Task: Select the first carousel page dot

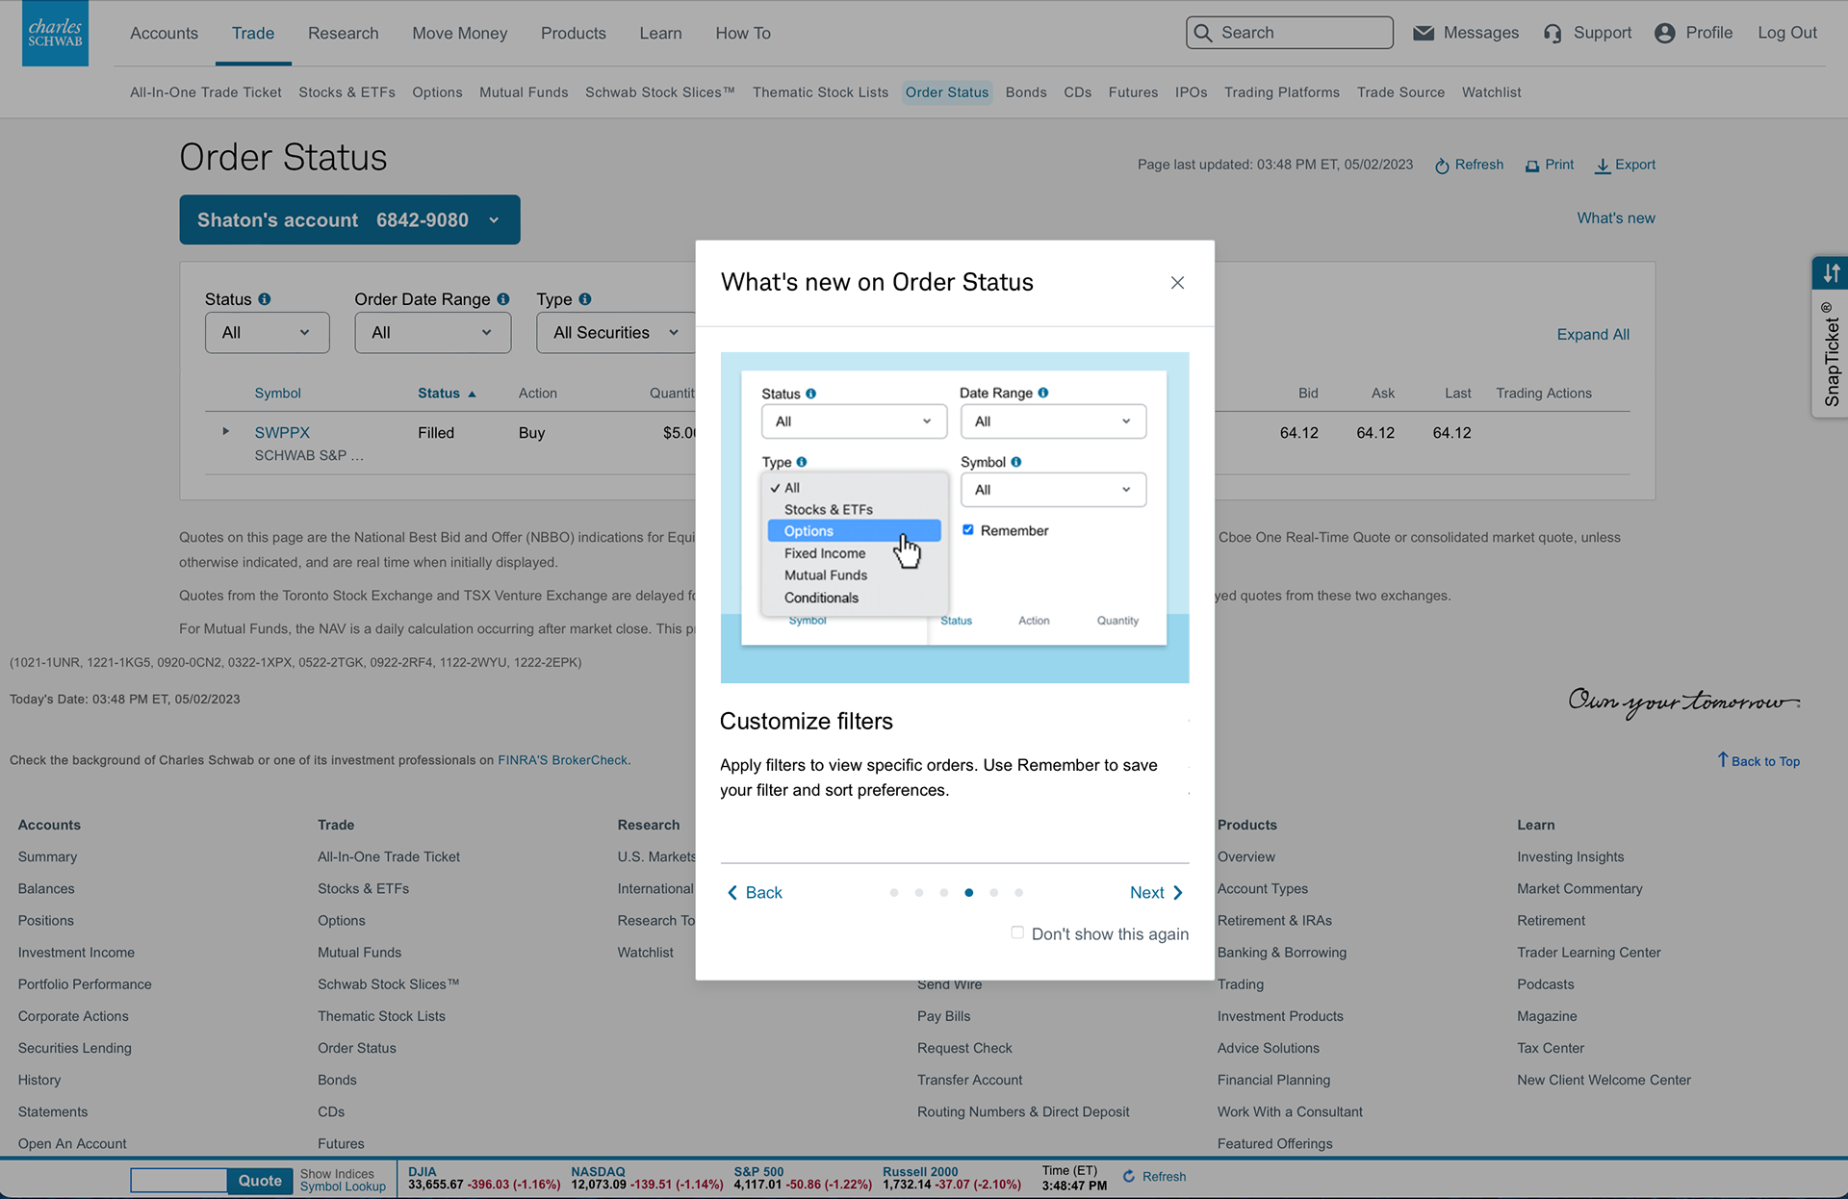Action: click(x=894, y=893)
